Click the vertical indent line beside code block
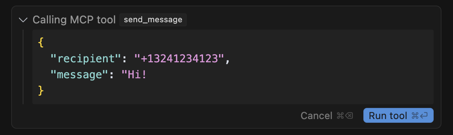453x135 pixels. click(x=23, y=67)
